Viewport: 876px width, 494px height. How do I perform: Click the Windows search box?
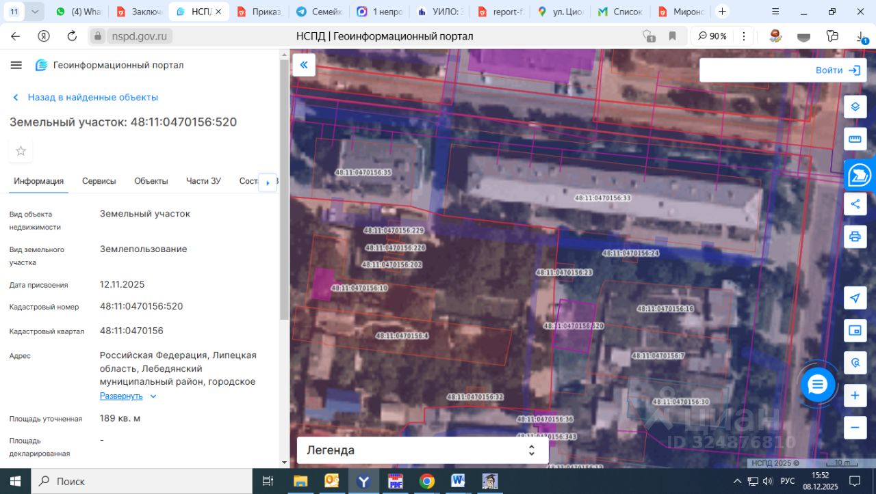pos(141,481)
